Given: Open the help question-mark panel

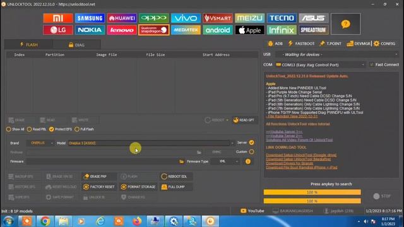Looking at the screenshot, I should click(345, 24).
